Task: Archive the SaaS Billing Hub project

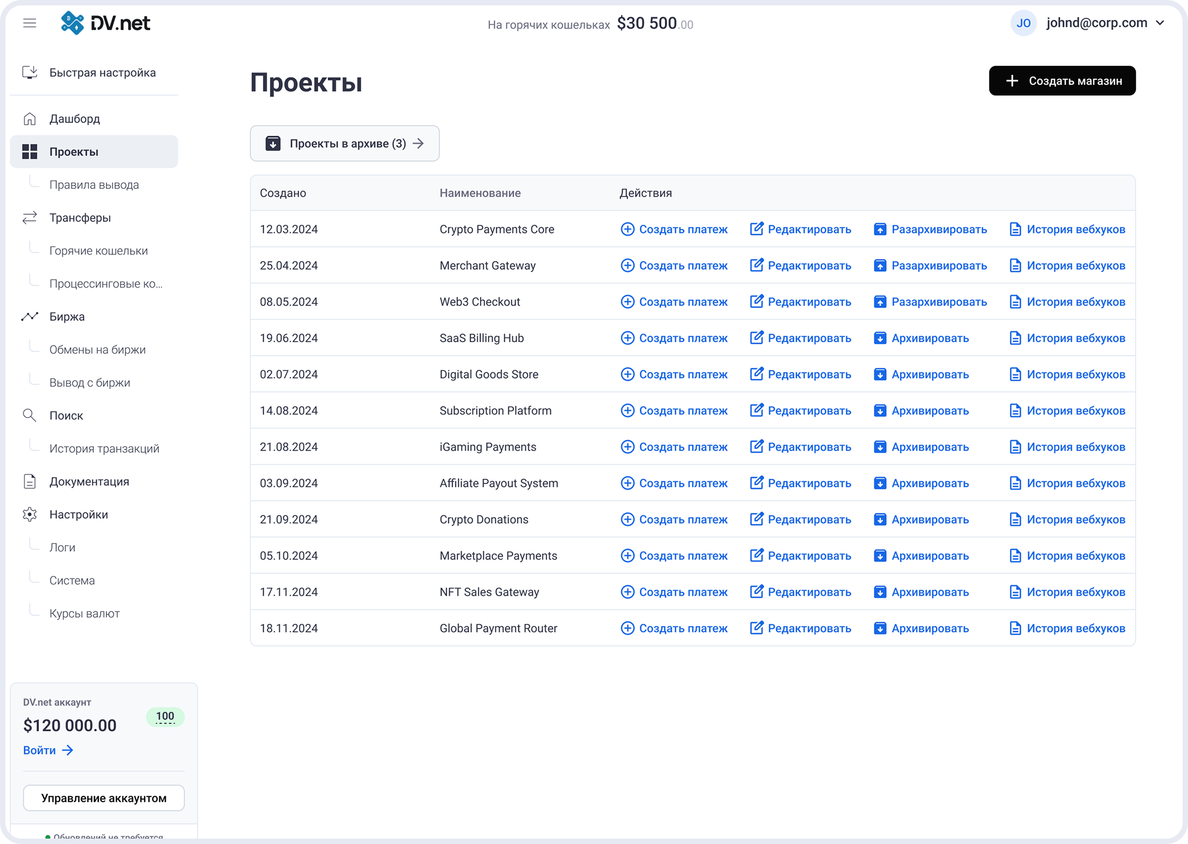Action: pos(920,338)
